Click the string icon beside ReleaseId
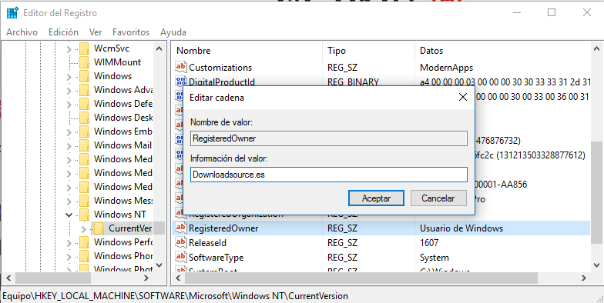The width and height of the screenshot is (604, 303). pos(180,243)
